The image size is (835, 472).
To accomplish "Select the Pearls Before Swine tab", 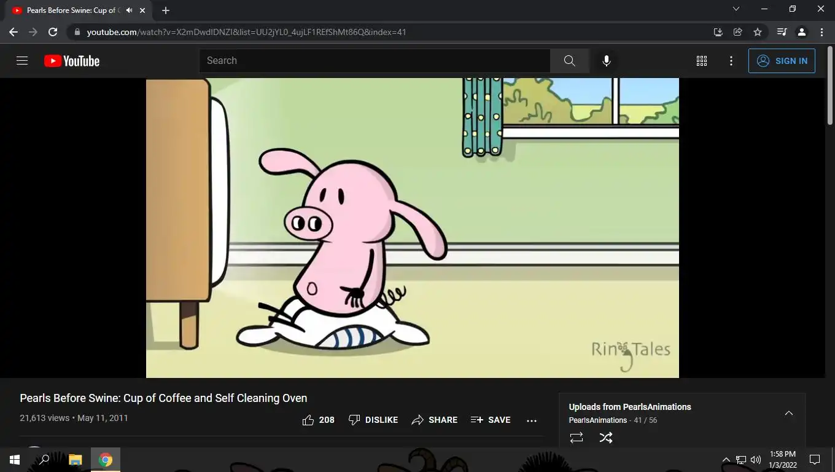I will (79, 10).
